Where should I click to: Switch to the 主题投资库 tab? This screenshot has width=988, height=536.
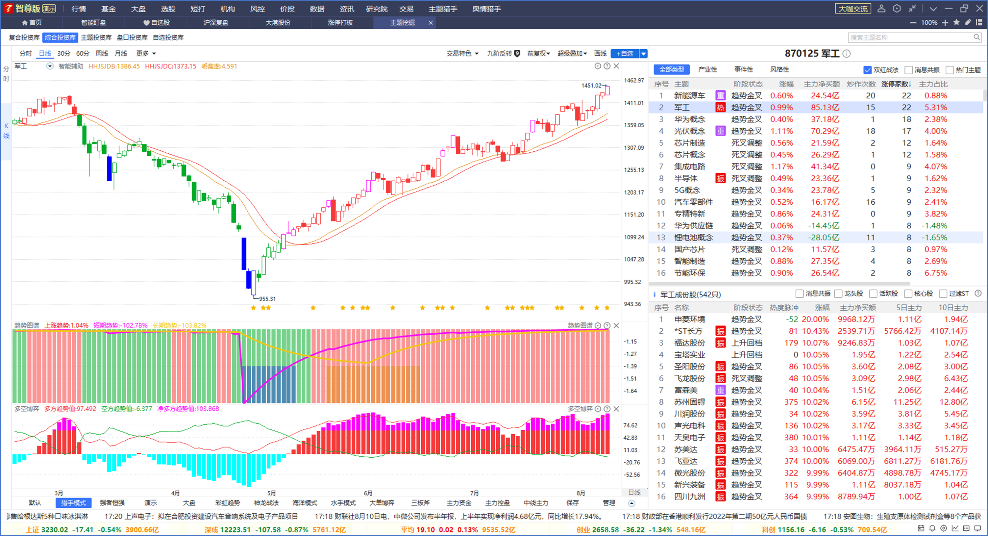pos(96,37)
